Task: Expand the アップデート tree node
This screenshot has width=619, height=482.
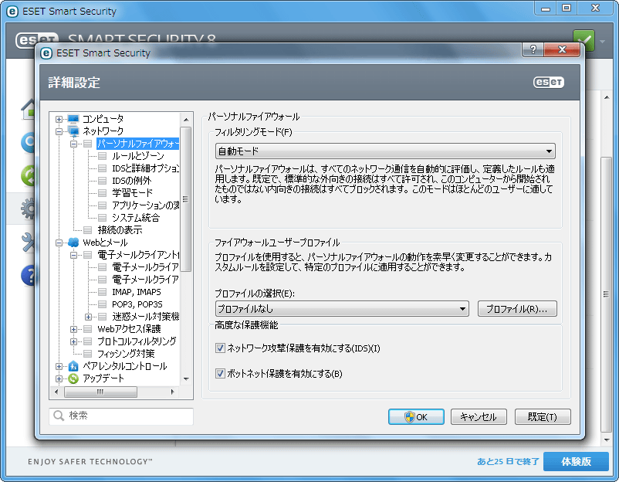Action: pos(59,378)
